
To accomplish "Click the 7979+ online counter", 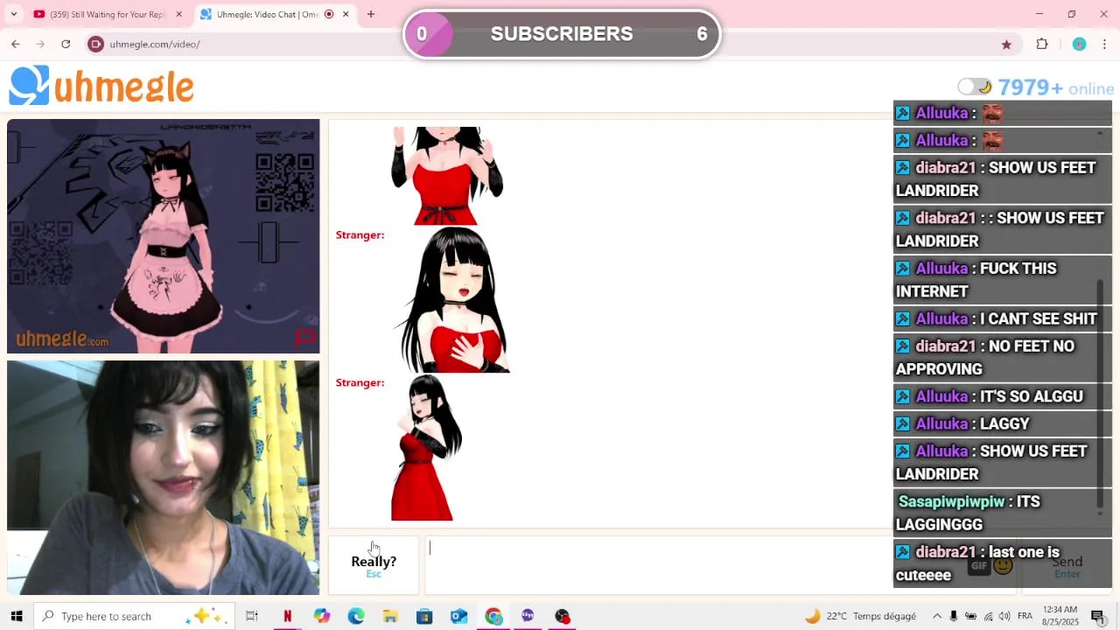I will [x=1055, y=87].
